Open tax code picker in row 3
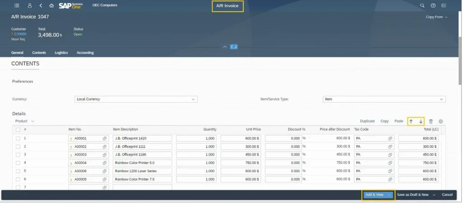The image size is (463, 203). (390, 155)
